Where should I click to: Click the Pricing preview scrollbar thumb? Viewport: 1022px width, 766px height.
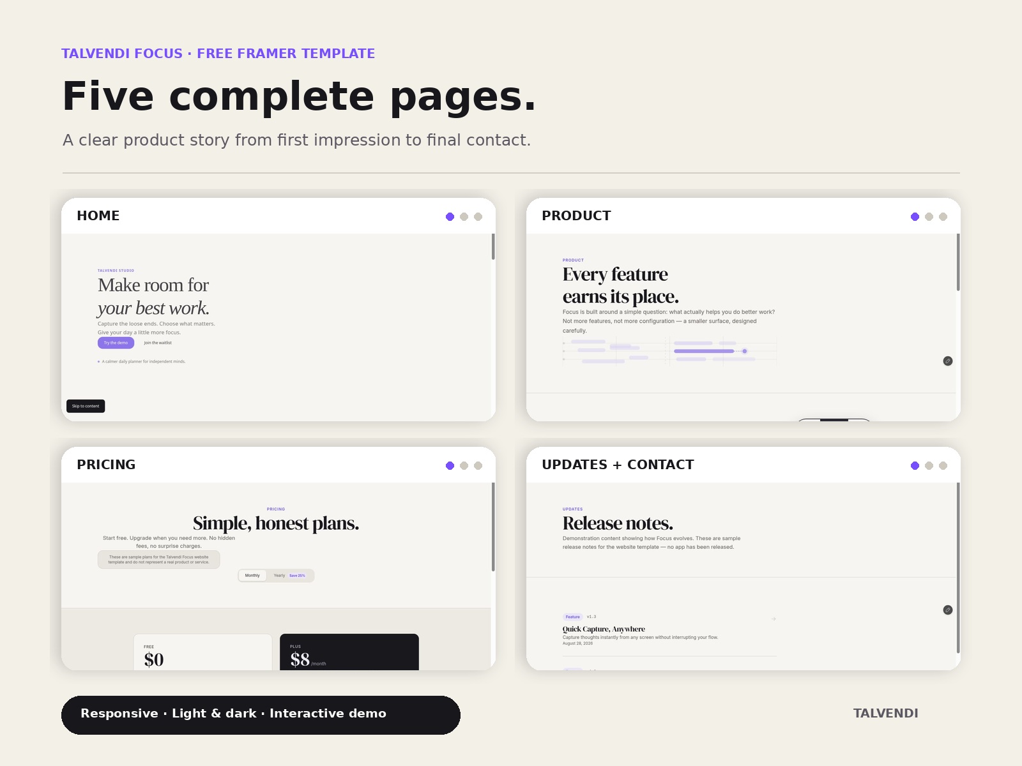(x=493, y=527)
